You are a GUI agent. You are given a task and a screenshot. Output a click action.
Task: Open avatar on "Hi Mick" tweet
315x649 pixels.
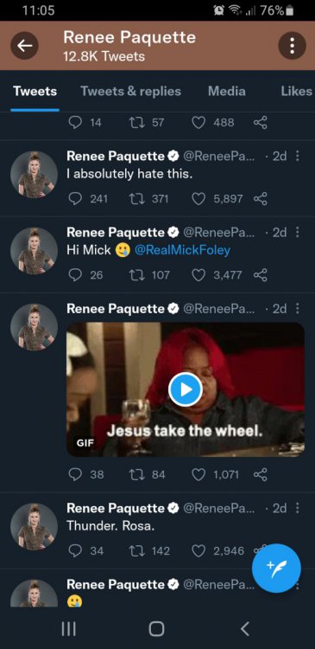tap(34, 251)
